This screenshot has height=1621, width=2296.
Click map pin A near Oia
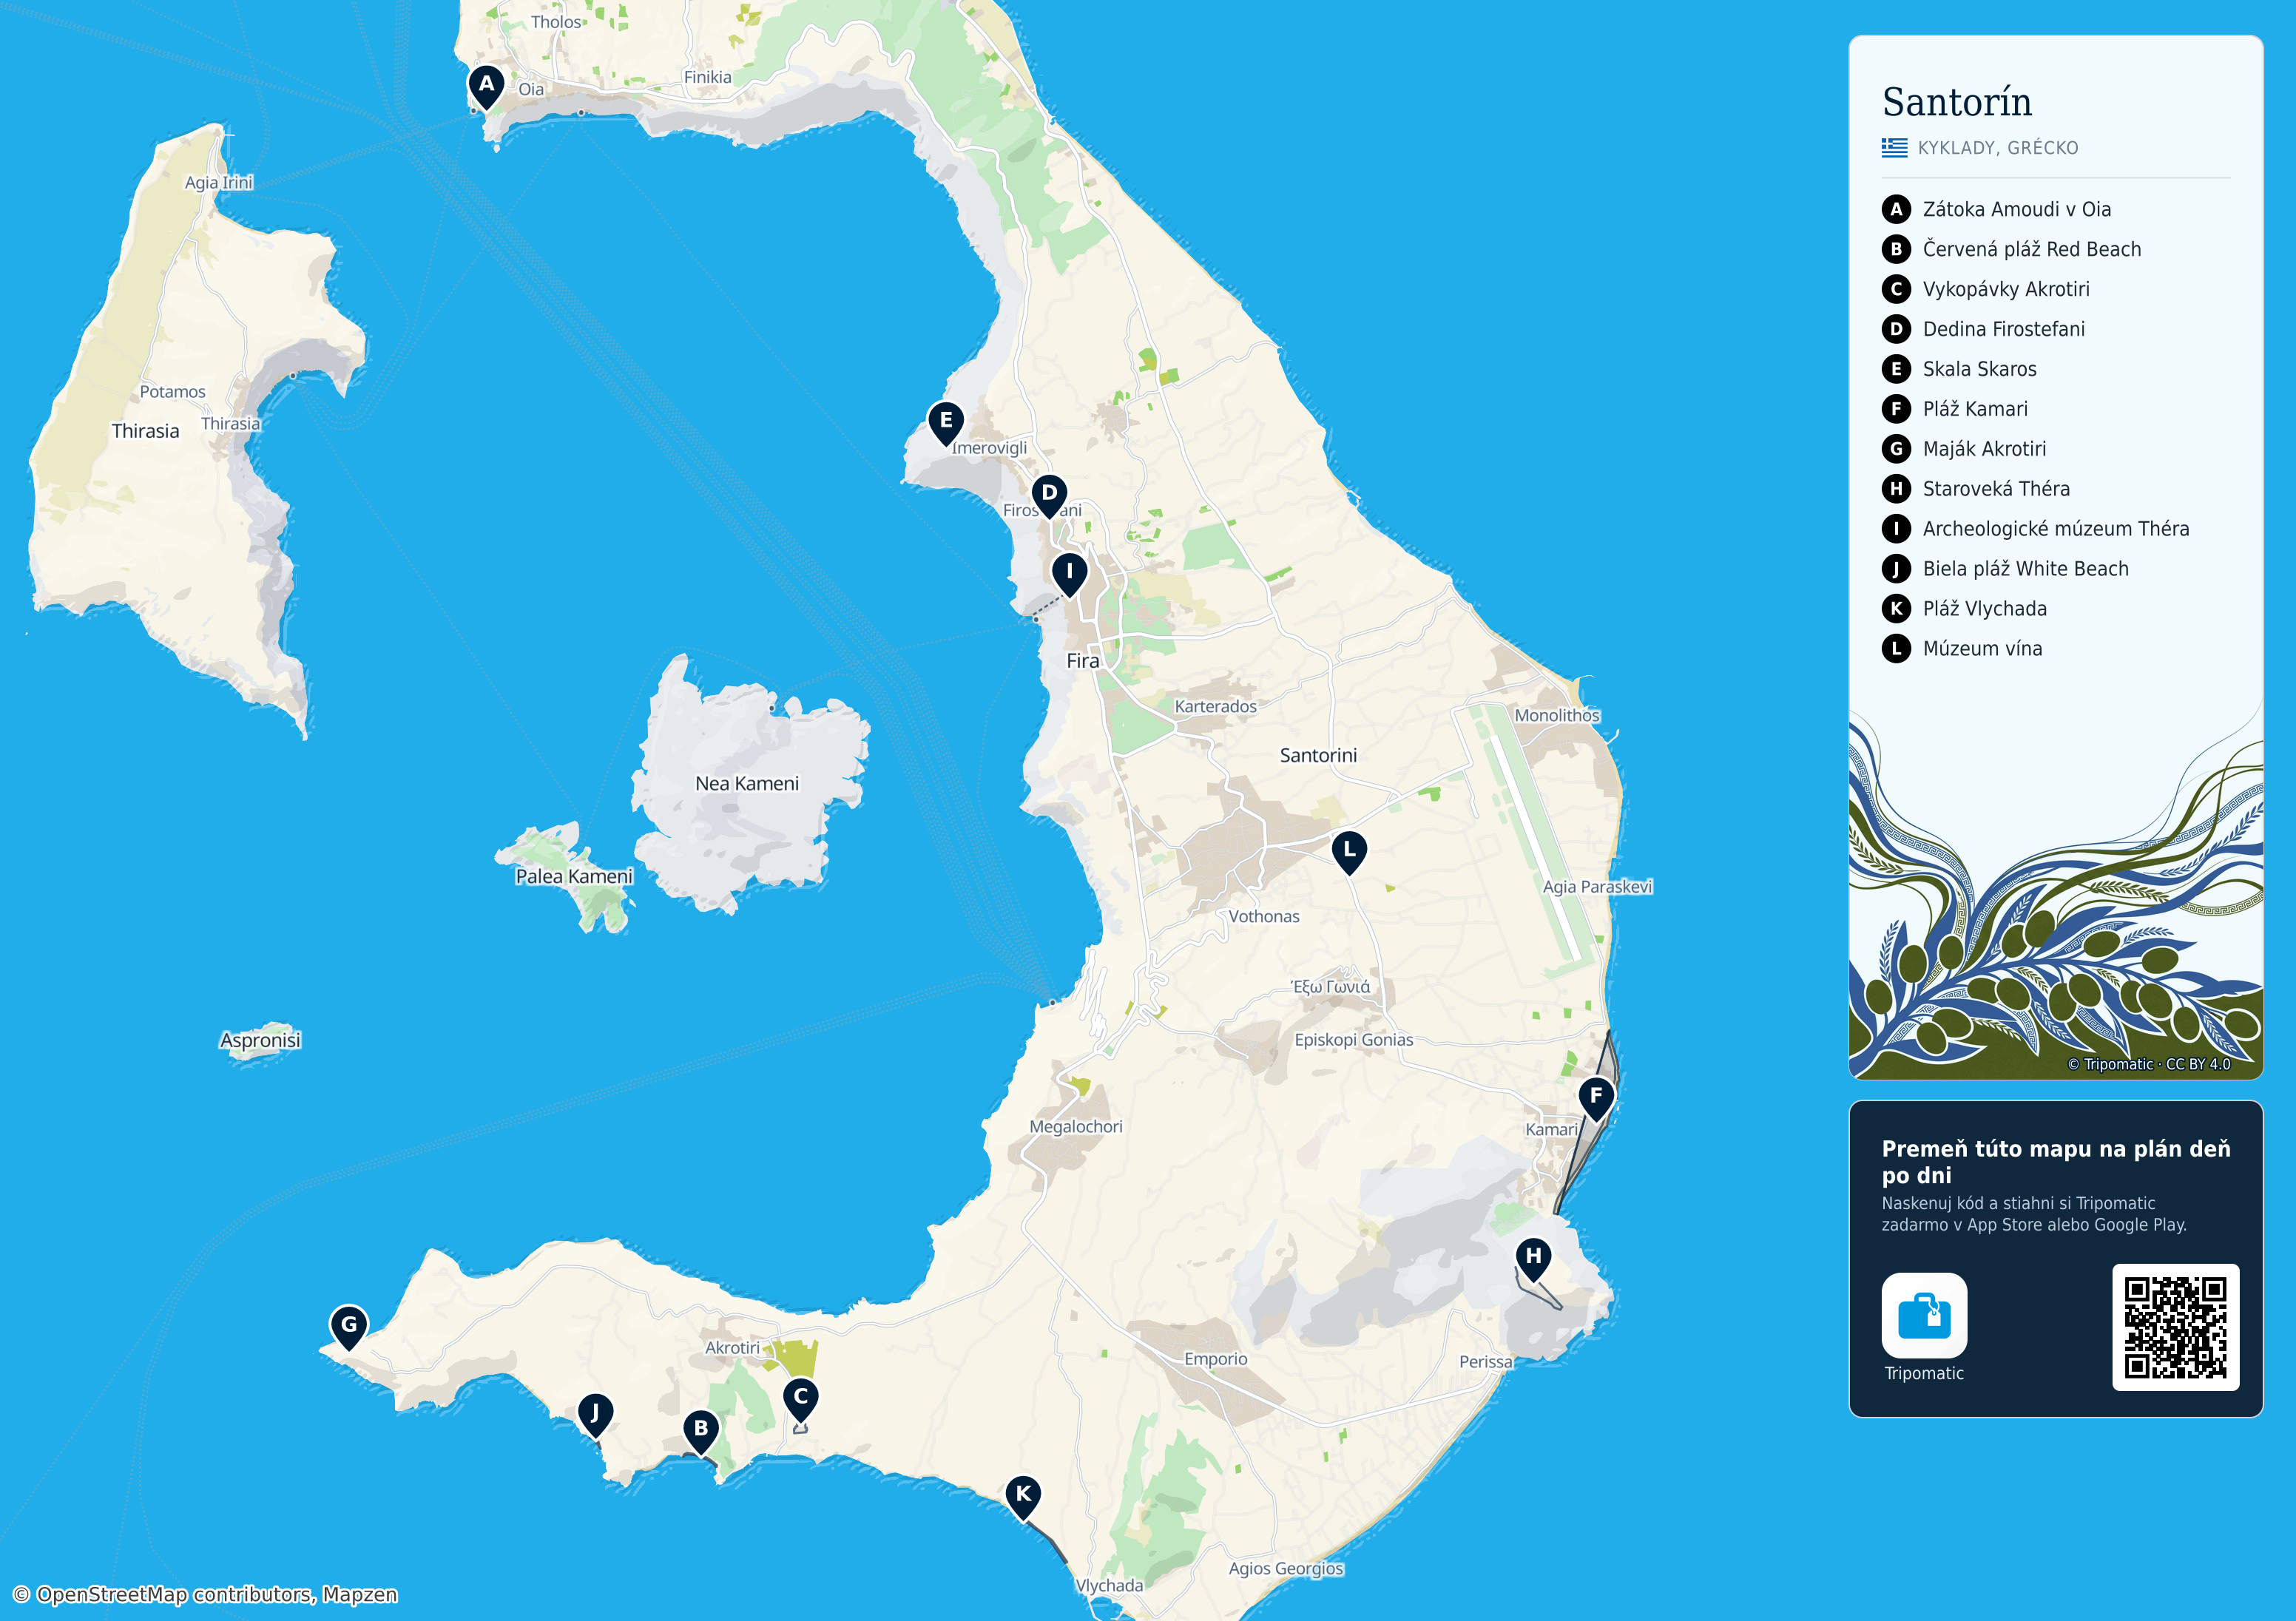(486, 87)
